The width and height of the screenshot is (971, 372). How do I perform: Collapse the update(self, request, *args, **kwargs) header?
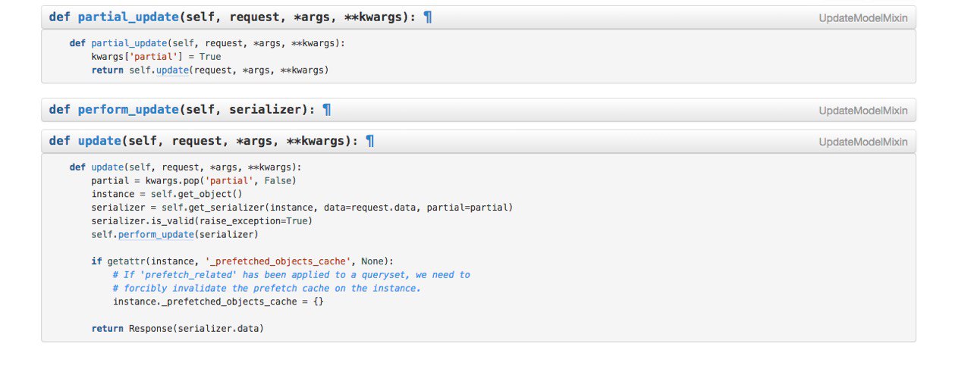pos(478,141)
